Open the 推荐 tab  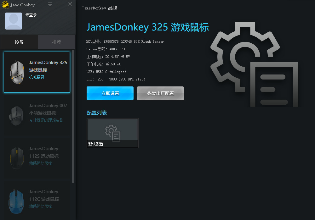pos(57,42)
